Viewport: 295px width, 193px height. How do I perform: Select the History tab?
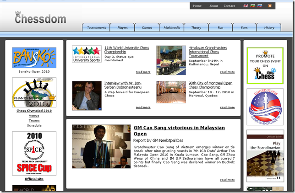pyautogui.click(x=269, y=27)
